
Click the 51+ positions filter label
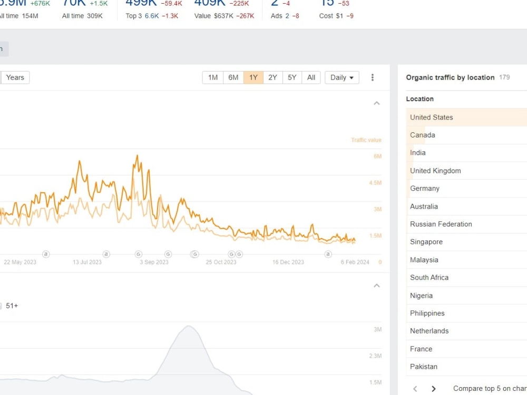tap(12, 306)
